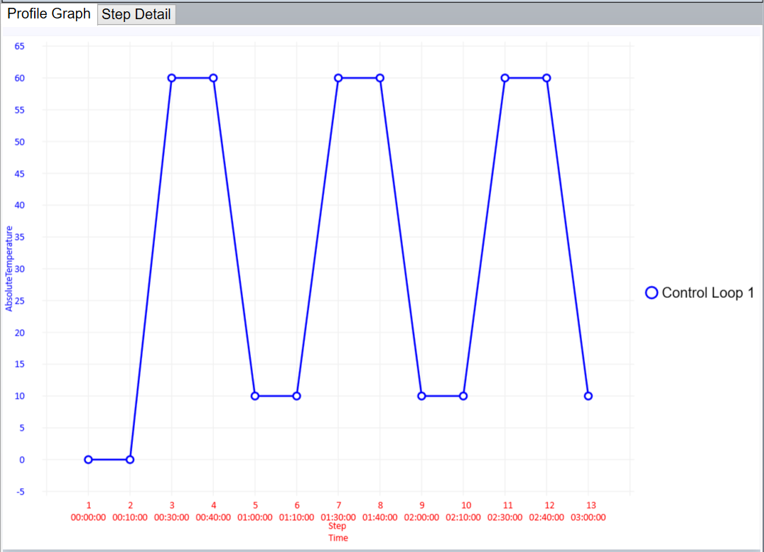Click the y-axis value 65
The width and height of the screenshot is (764, 552).
19,46
